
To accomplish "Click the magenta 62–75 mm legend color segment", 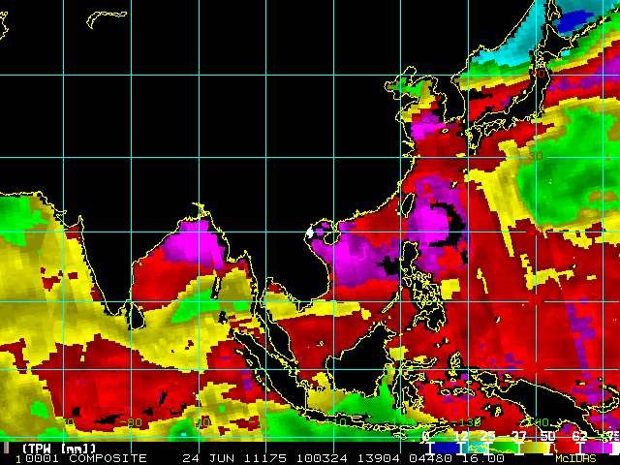I will [597, 448].
